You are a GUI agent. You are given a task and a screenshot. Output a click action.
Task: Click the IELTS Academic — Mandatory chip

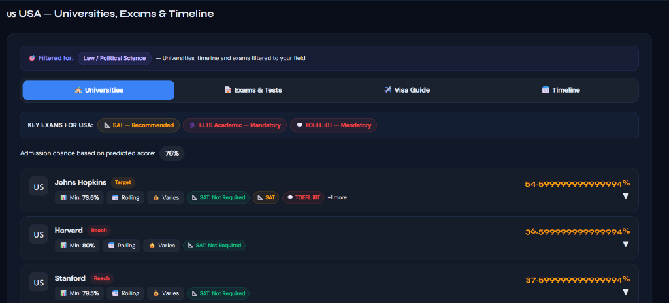235,125
